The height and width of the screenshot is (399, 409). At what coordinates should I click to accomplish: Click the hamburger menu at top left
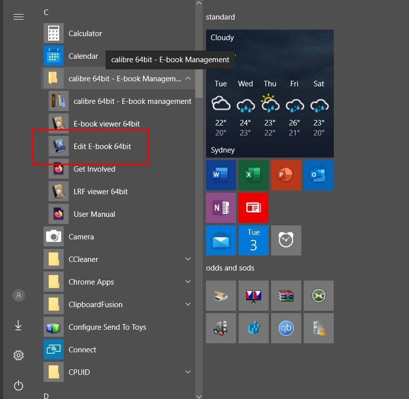19,17
